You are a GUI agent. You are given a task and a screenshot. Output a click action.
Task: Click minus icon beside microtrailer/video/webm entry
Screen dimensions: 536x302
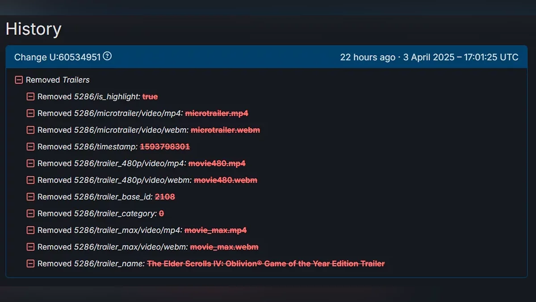coord(30,130)
